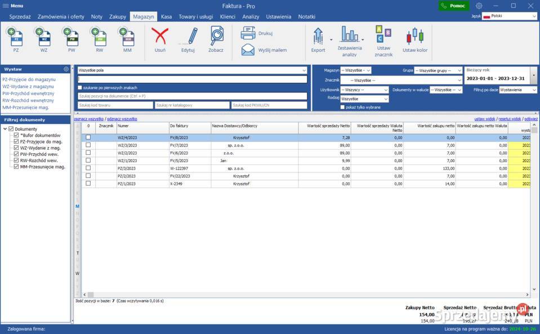
Task: Click the green Pomoc button
Action: [454, 6]
